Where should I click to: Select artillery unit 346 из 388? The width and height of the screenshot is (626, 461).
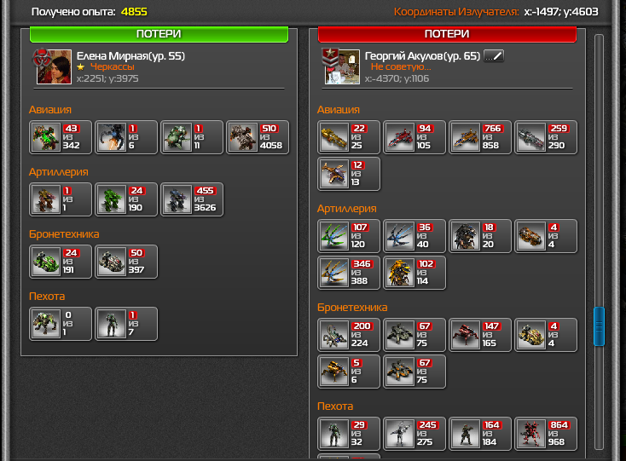(349, 273)
